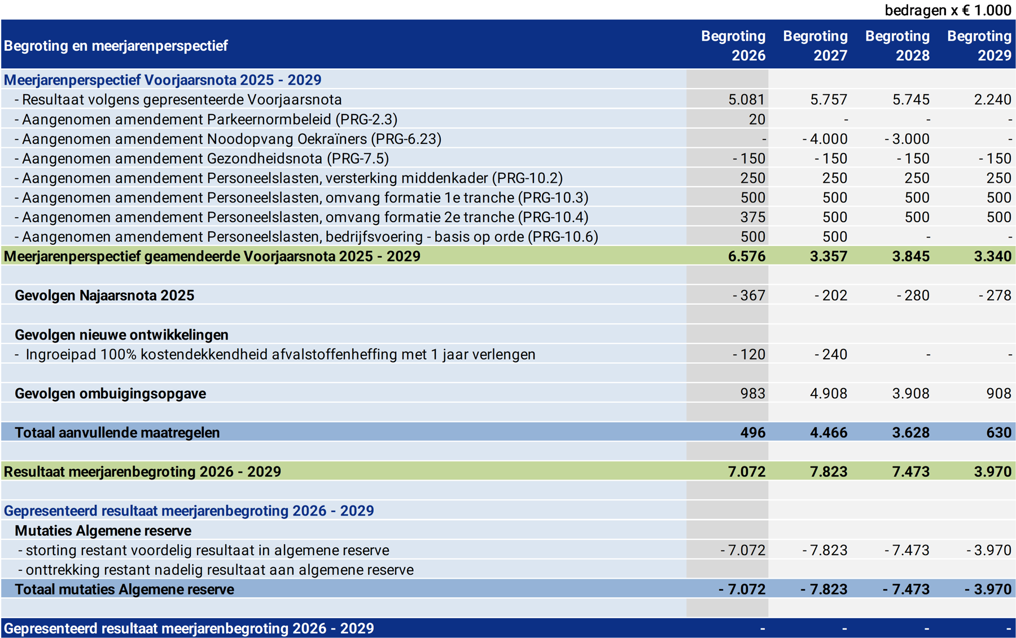
Task: Select the afvalstoffenheffing ingroeipad row label
Action: pos(275,355)
